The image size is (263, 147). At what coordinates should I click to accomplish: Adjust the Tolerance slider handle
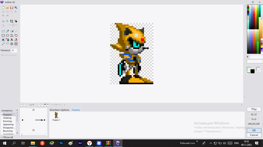[x=2, y=55]
